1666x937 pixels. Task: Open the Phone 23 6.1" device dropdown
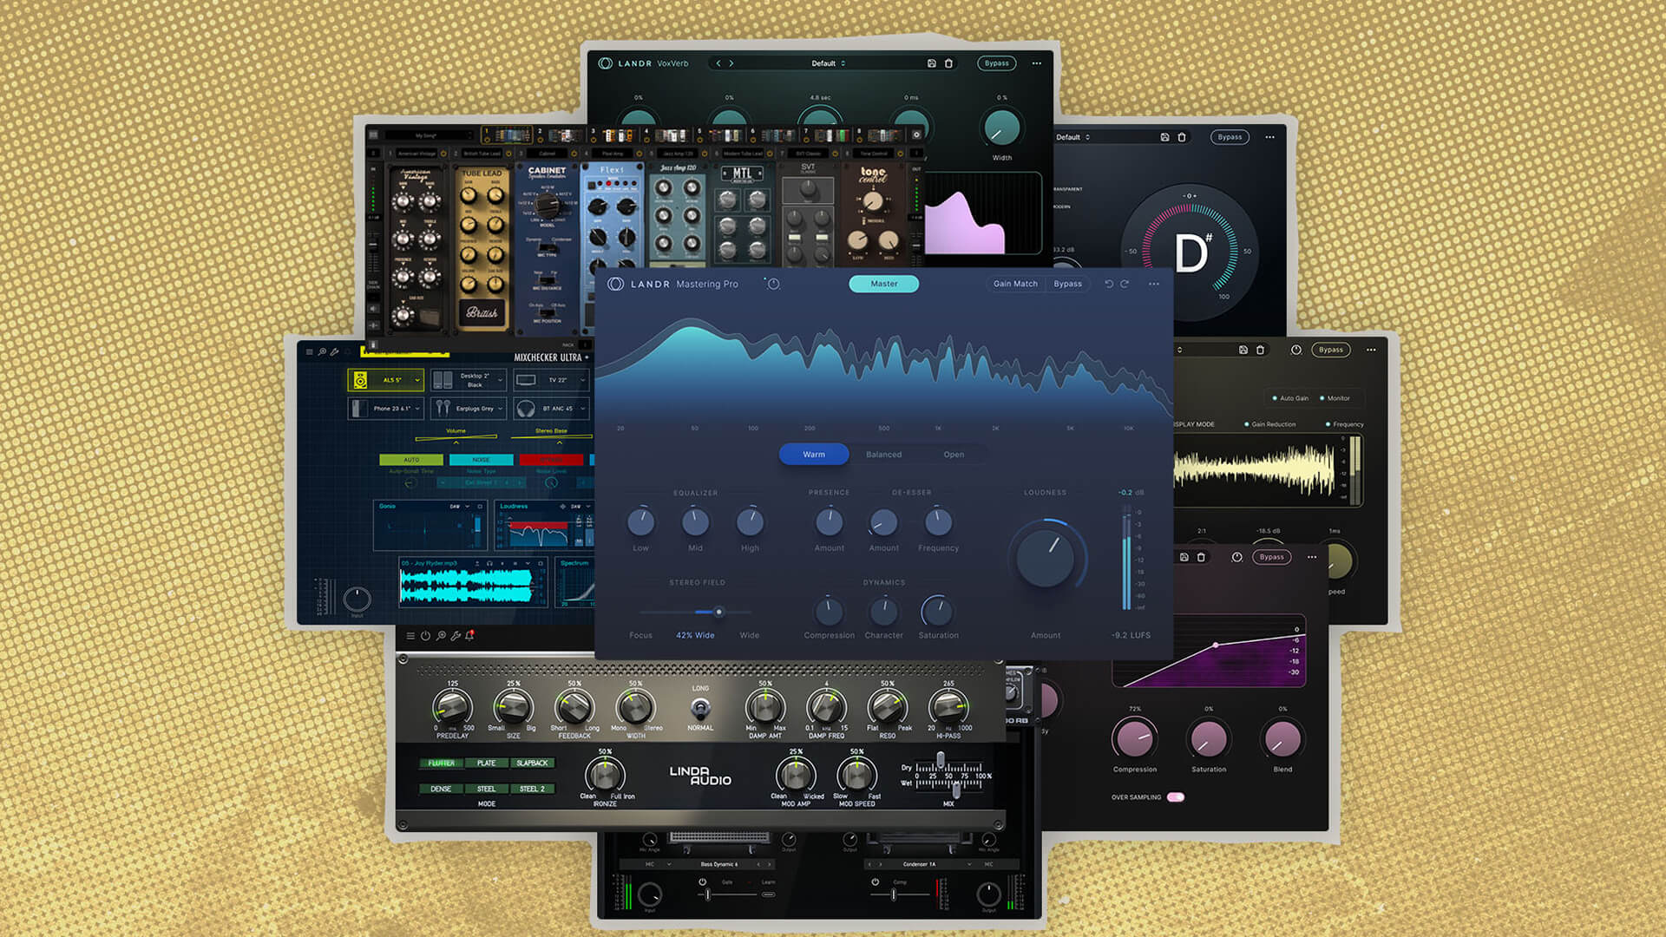386,408
